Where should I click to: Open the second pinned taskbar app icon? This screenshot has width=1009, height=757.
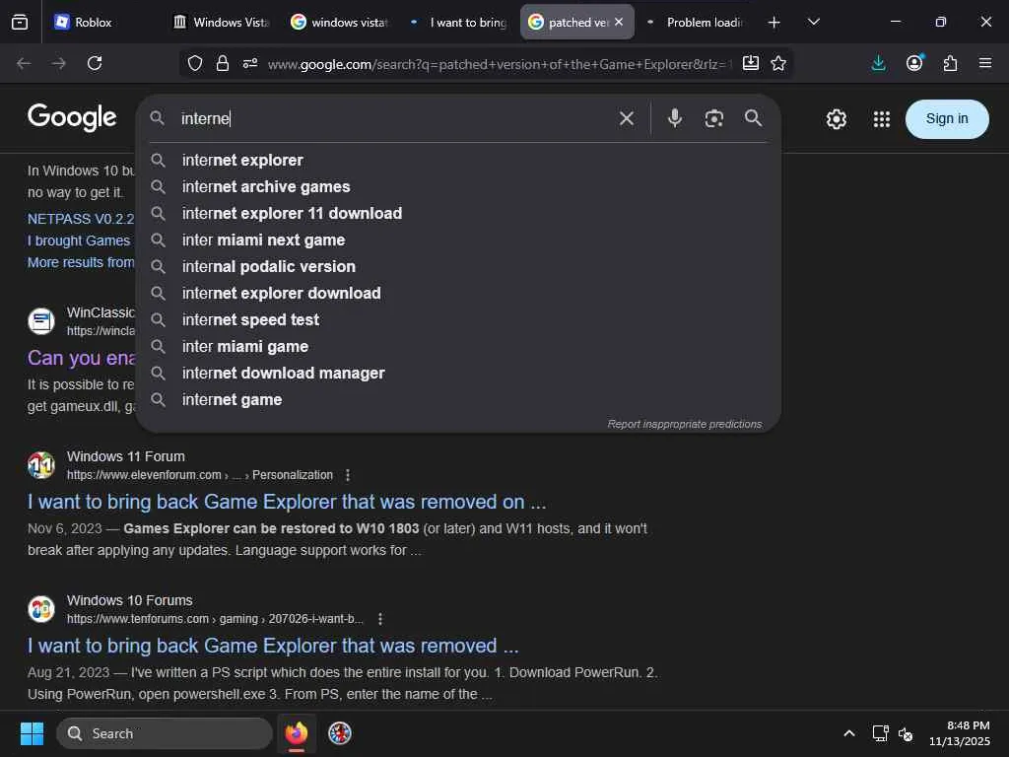(340, 733)
